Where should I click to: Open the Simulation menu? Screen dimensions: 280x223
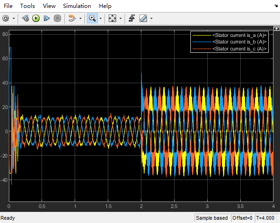(x=77, y=6)
